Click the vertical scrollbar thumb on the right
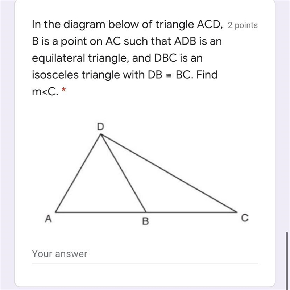Image resolution: width=290 pixels, height=290 pixels. coord(287,261)
